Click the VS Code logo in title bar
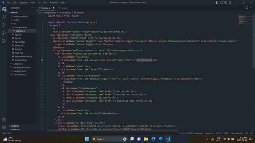 [3, 2]
